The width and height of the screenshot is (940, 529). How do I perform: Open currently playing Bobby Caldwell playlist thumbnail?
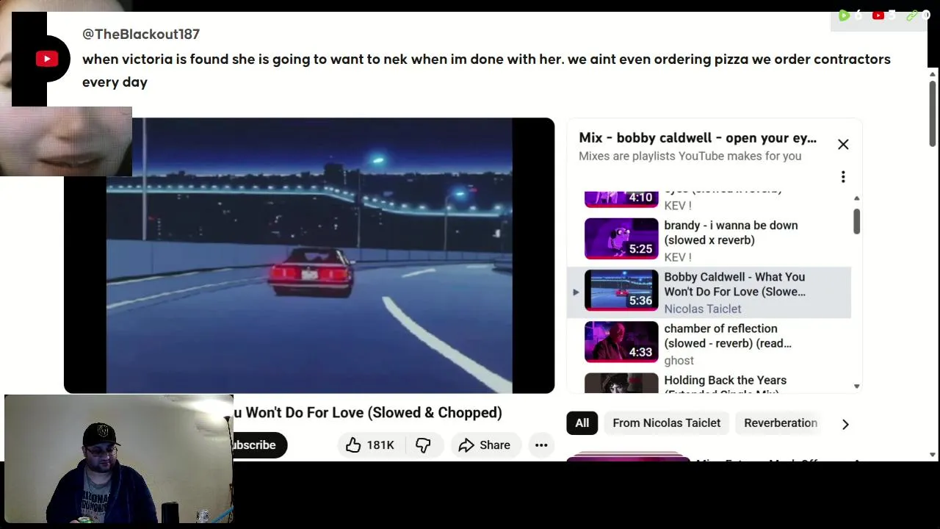[x=621, y=290]
